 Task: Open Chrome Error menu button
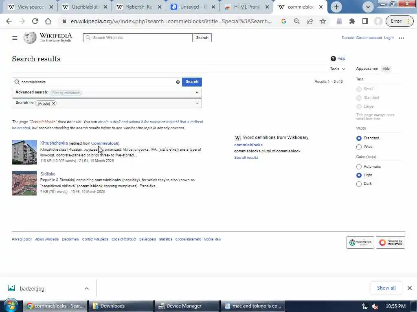click(x=399, y=21)
